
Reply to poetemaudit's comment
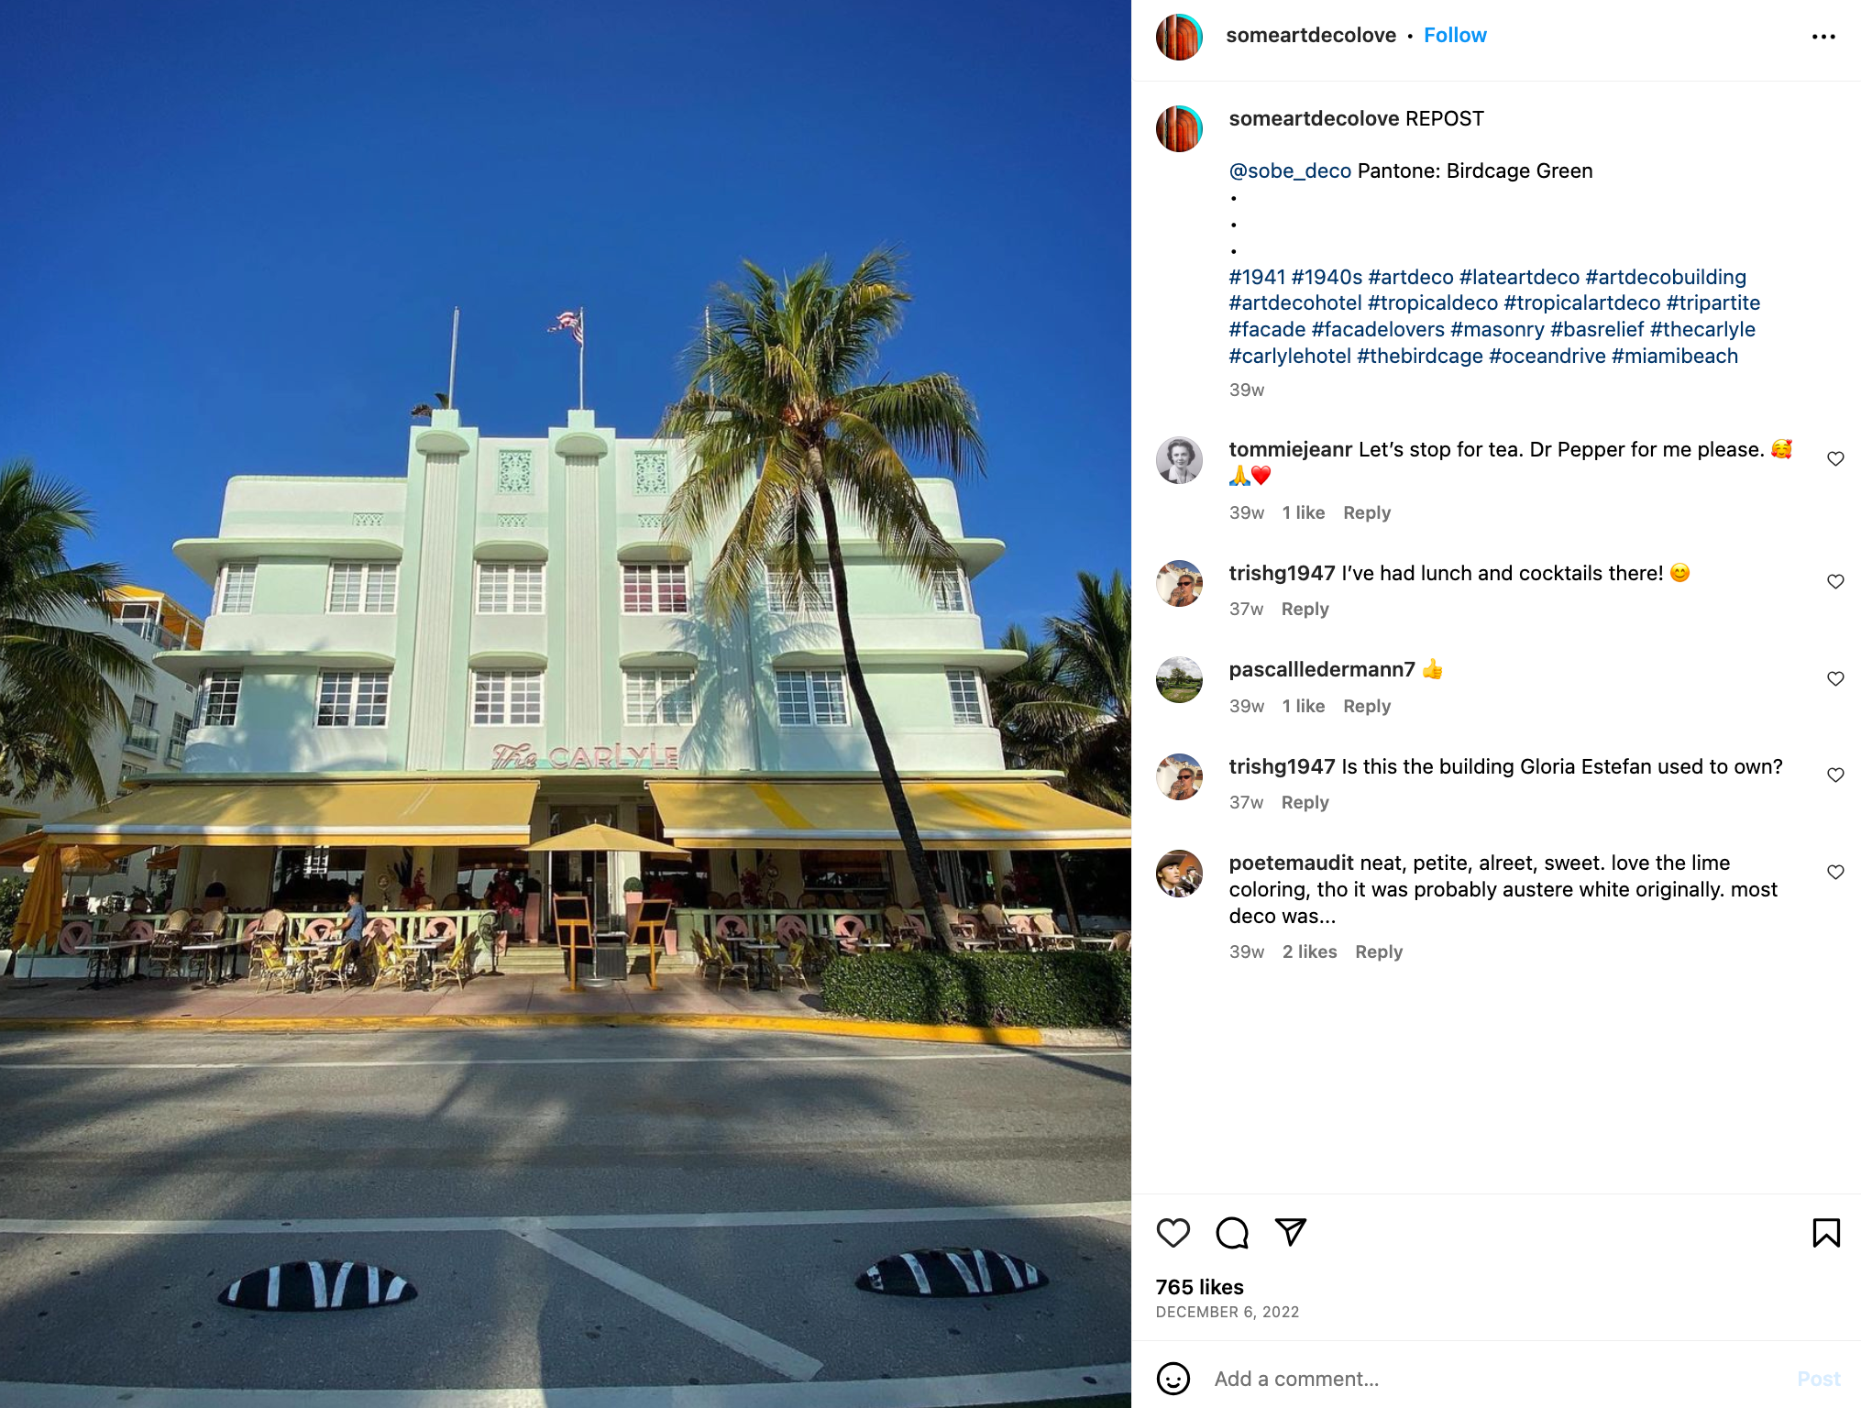click(x=1379, y=952)
